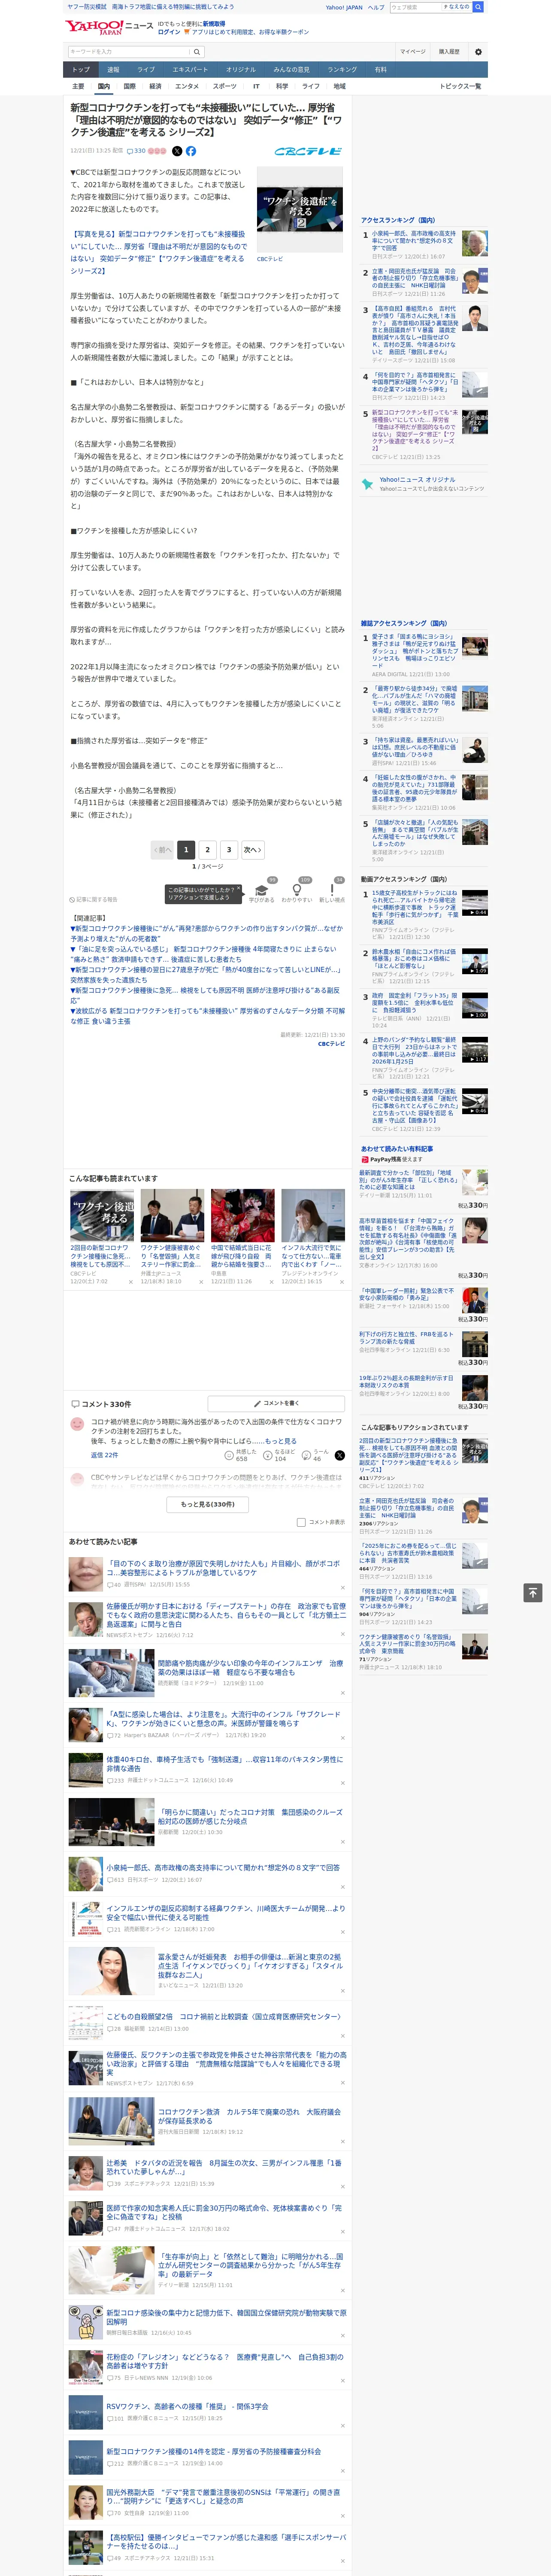The image size is (551, 2576).
Task: Select スポーツ category tab
Action: [x=225, y=86]
